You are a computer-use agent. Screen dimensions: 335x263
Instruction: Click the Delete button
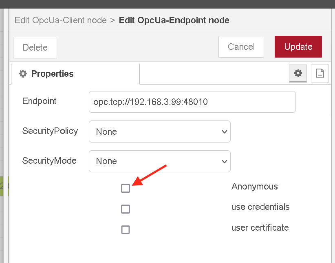pyautogui.click(x=35, y=47)
